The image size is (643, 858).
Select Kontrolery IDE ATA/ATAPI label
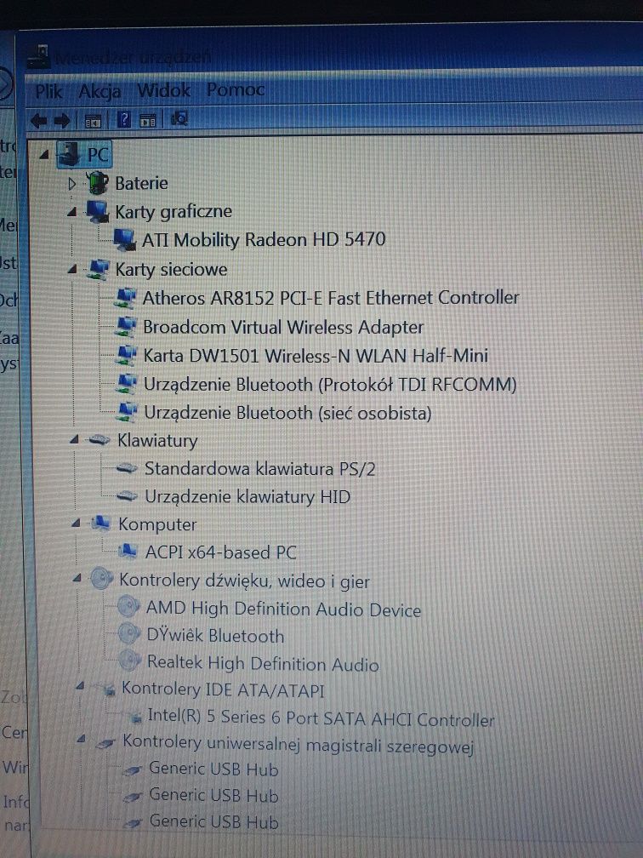[x=223, y=689]
